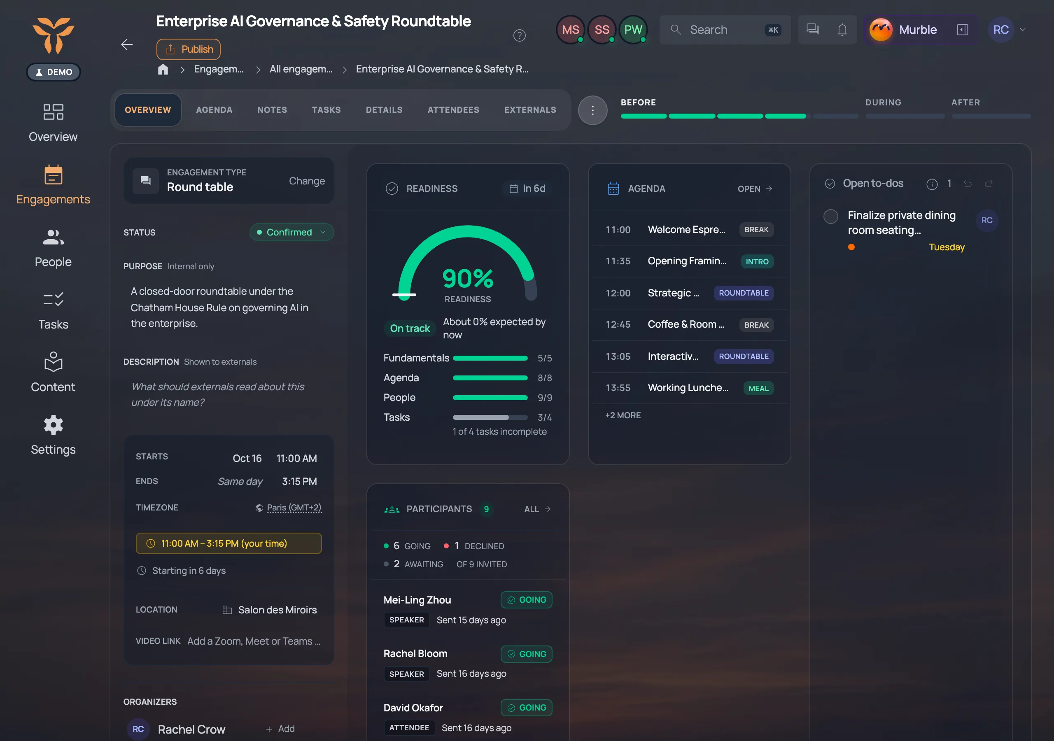Check off Finalize private dining room seating
The image size is (1054, 741).
830,216
